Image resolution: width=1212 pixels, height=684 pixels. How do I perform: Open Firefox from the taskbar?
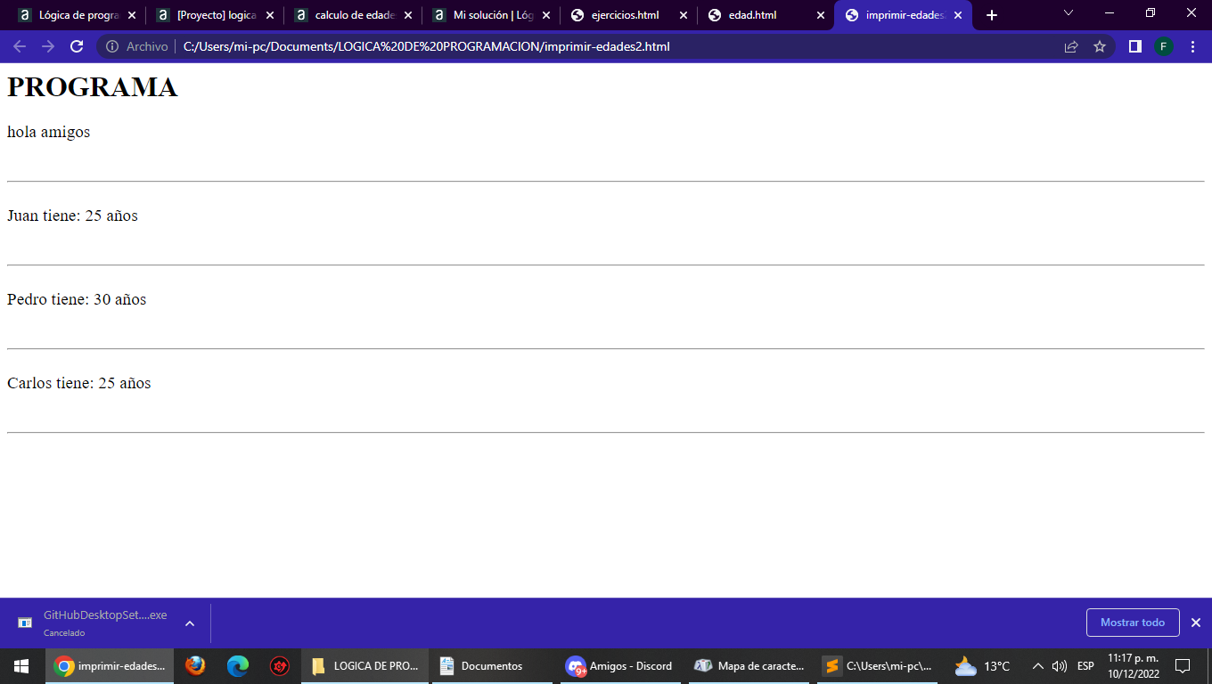(195, 666)
